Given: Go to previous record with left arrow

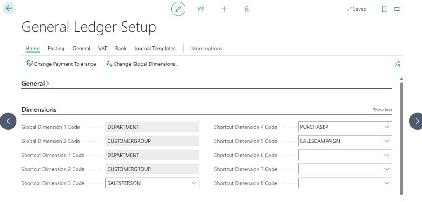Looking at the screenshot, I should [8, 121].
